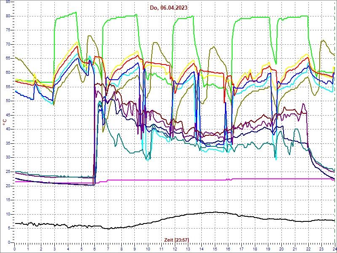Click the "°C" temperature unit label
This screenshot has width=337, height=253.
point(4,123)
